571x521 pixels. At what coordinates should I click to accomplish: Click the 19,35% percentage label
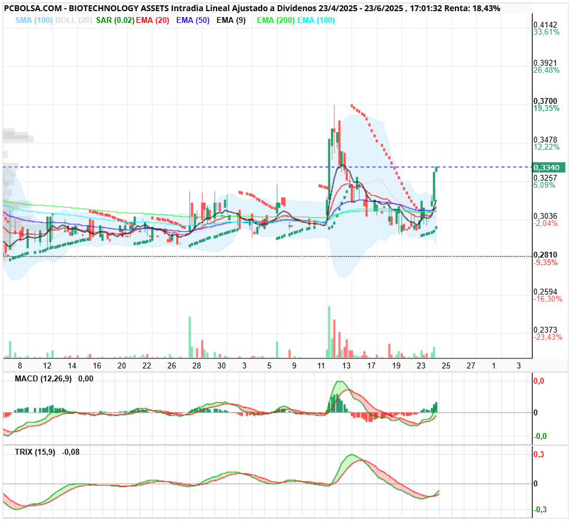(x=546, y=108)
